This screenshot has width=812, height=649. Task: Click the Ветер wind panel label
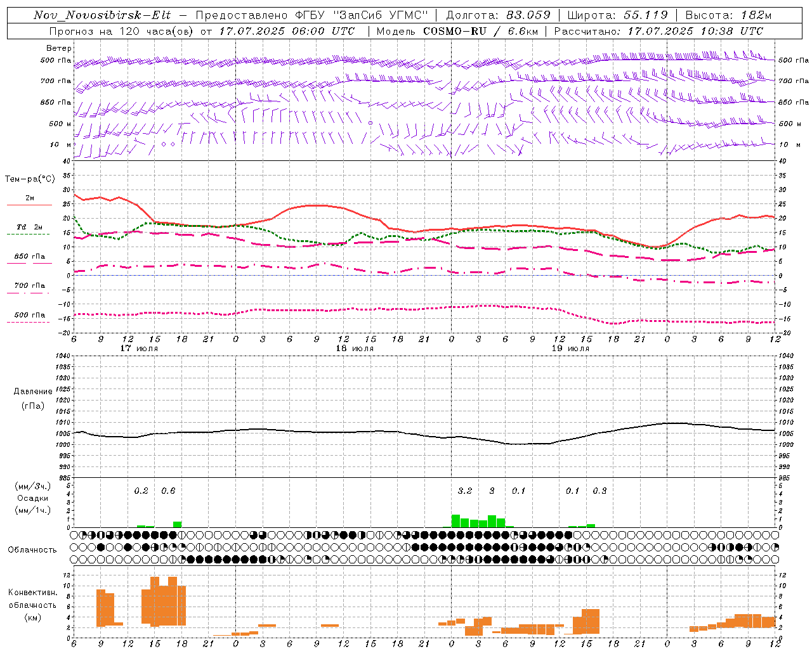pyautogui.click(x=59, y=48)
